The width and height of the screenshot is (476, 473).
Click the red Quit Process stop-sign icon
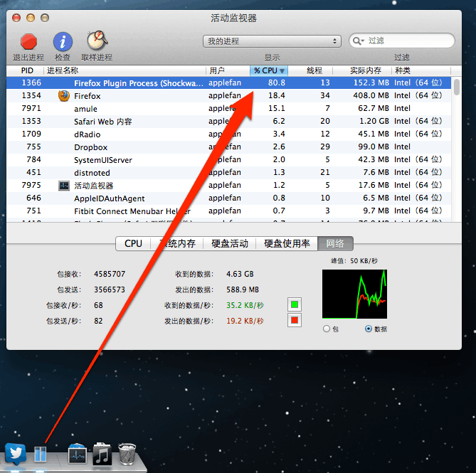28,41
